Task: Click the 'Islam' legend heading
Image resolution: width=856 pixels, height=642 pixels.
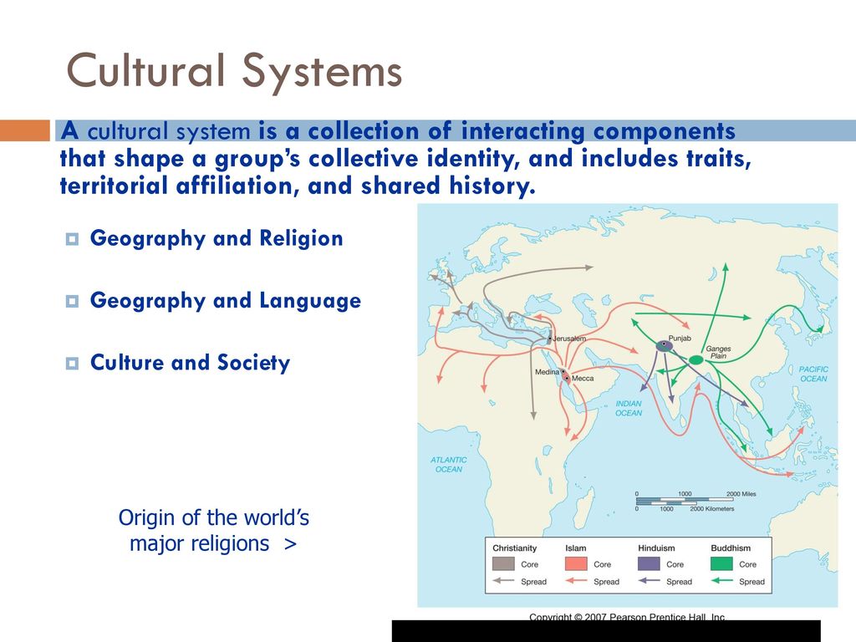Action: pyautogui.click(x=575, y=548)
